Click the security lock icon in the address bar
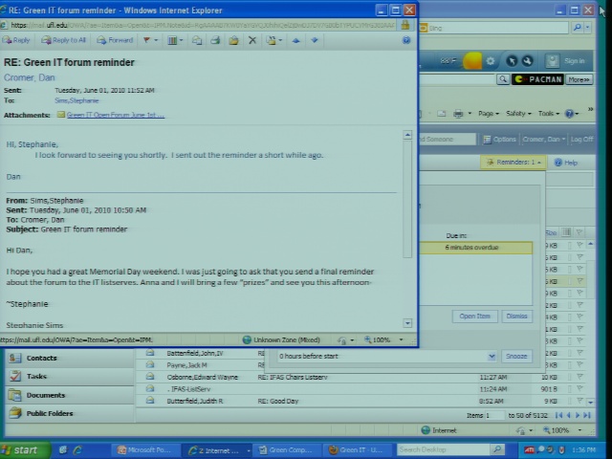 pyautogui.click(x=405, y=26)
